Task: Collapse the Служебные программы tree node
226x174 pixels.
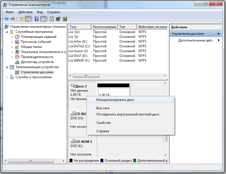Action: point(7,32)
